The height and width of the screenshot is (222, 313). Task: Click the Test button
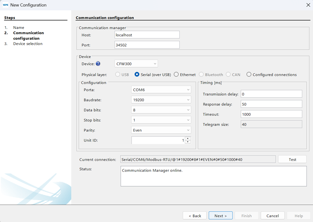click(x=292, y=159)
